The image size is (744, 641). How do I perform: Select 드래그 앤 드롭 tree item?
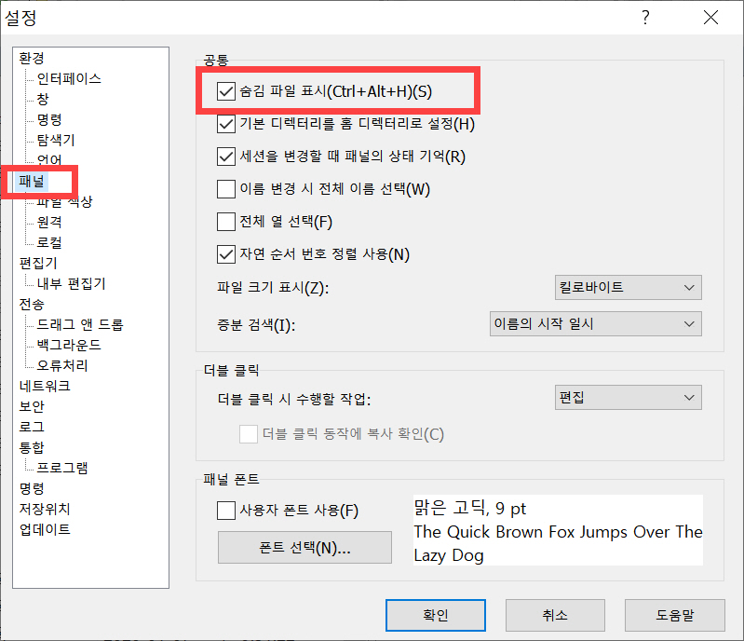[80, 324]
